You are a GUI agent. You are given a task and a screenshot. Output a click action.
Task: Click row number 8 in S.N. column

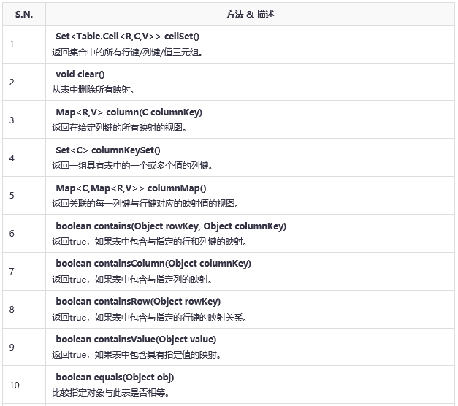(x=12, y=309)
